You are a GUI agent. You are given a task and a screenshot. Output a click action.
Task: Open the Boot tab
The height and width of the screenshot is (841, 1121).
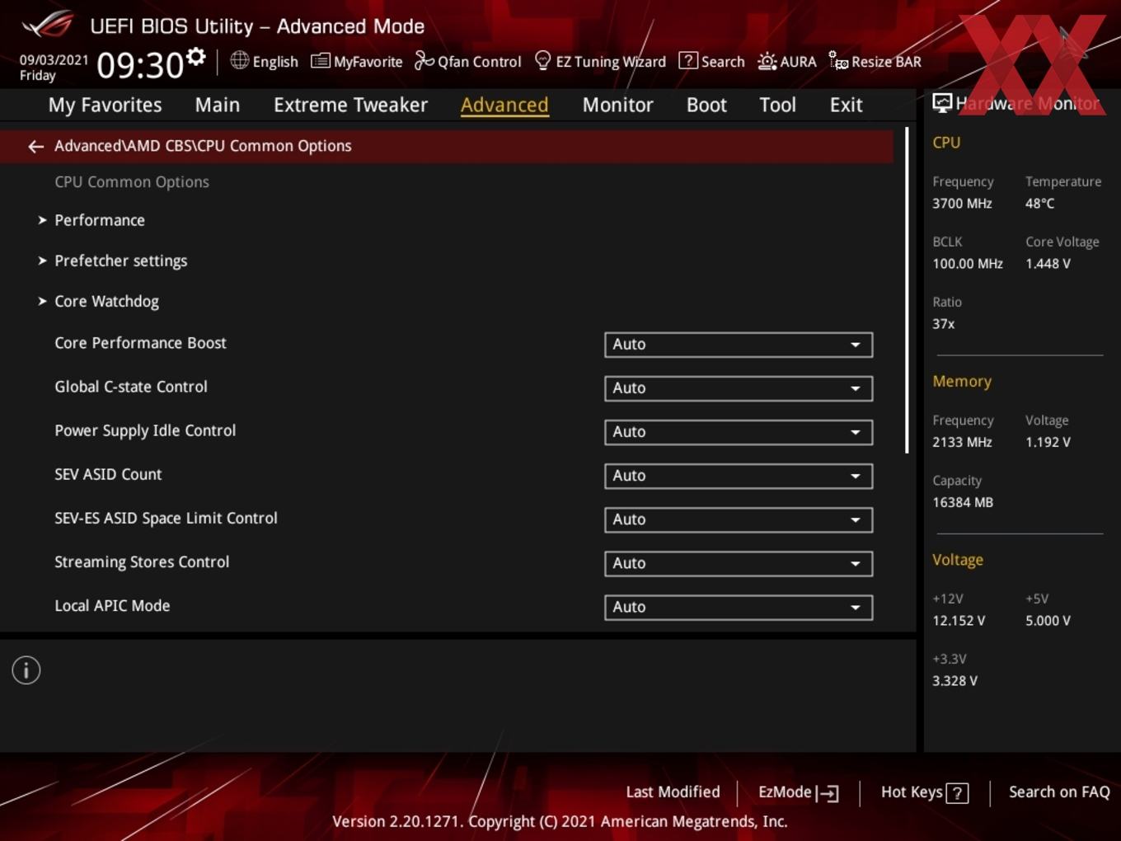(x=706, y=105)
